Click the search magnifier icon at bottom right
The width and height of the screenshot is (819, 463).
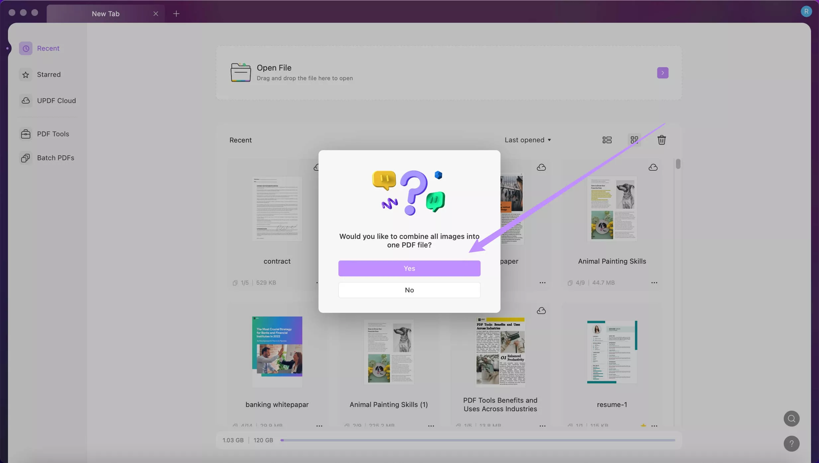tap(791, 418)
